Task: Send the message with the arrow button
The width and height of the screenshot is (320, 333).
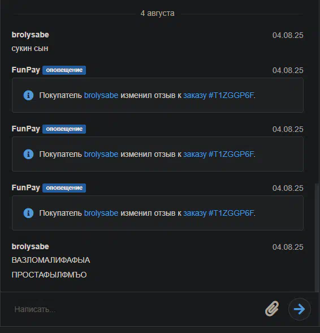Action: click(x=300, y=309)
